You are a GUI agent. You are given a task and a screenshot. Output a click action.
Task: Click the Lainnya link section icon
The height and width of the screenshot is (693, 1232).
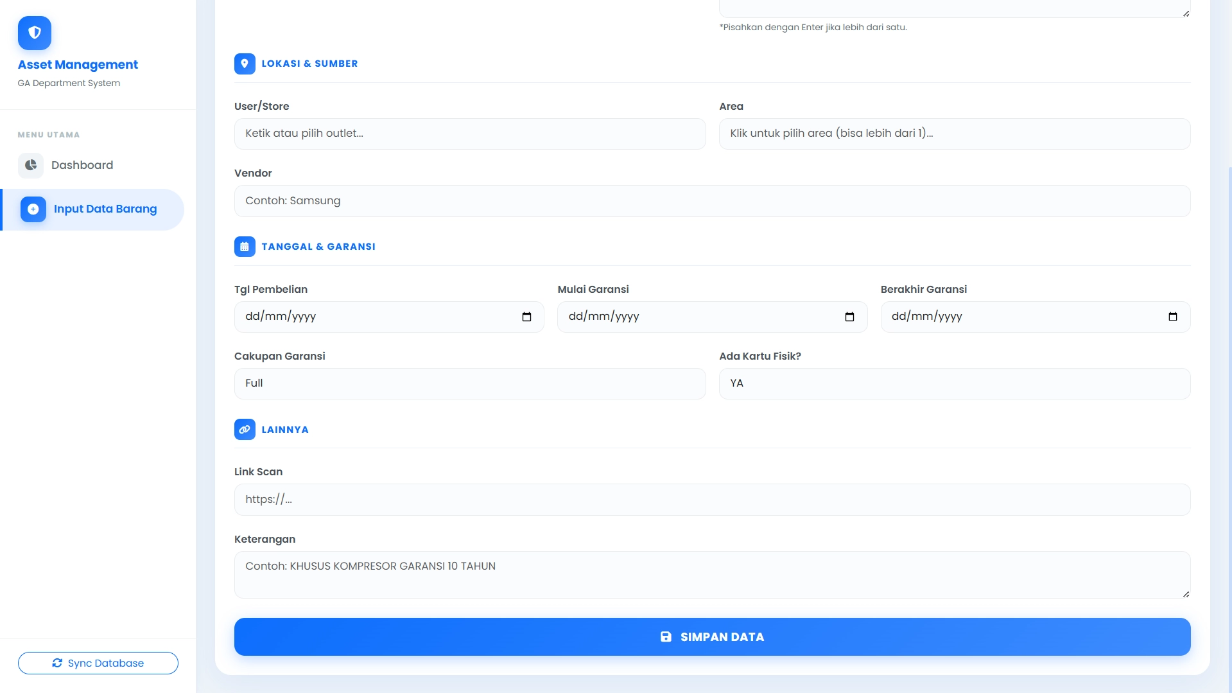pos(245,430)
